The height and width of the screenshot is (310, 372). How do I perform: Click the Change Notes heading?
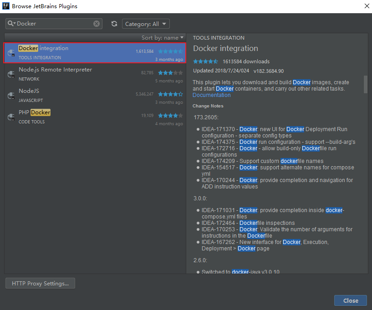pyautogui.click(x=208, y=106)
